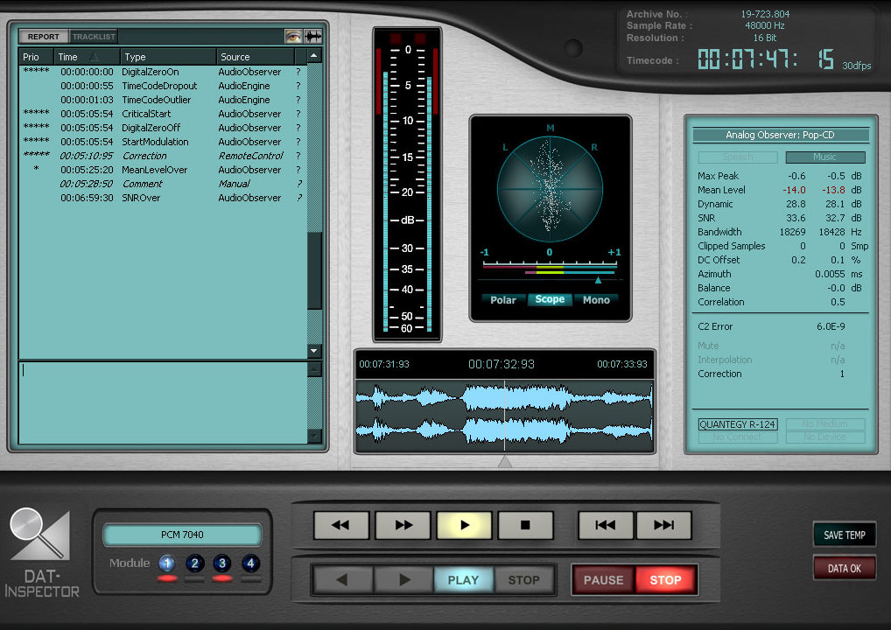The image size is (891, 630).
Task: Select module 4
Action: [x=251, y=563]
